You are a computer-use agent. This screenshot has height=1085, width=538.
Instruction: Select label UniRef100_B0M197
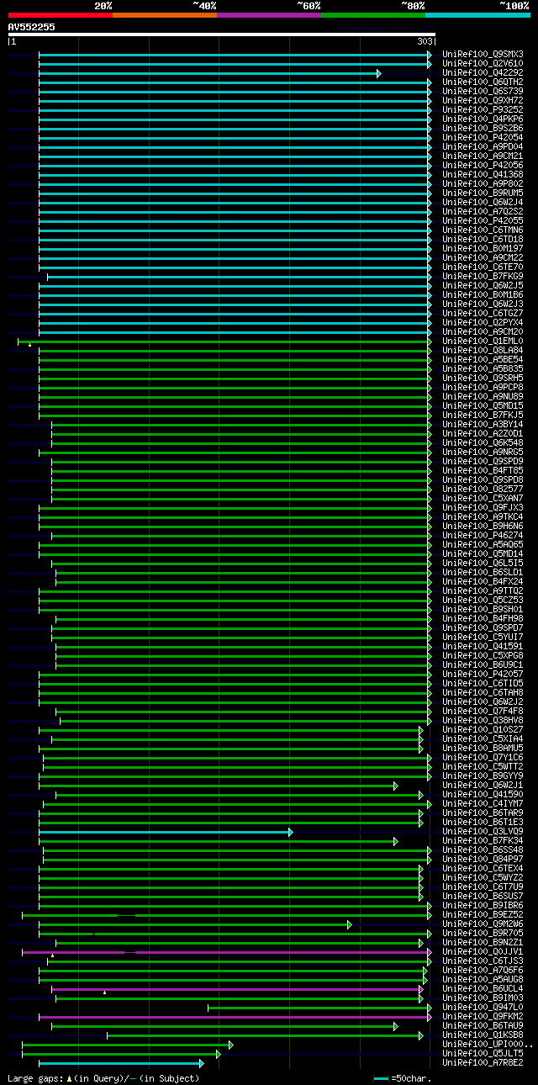[483, 249]
